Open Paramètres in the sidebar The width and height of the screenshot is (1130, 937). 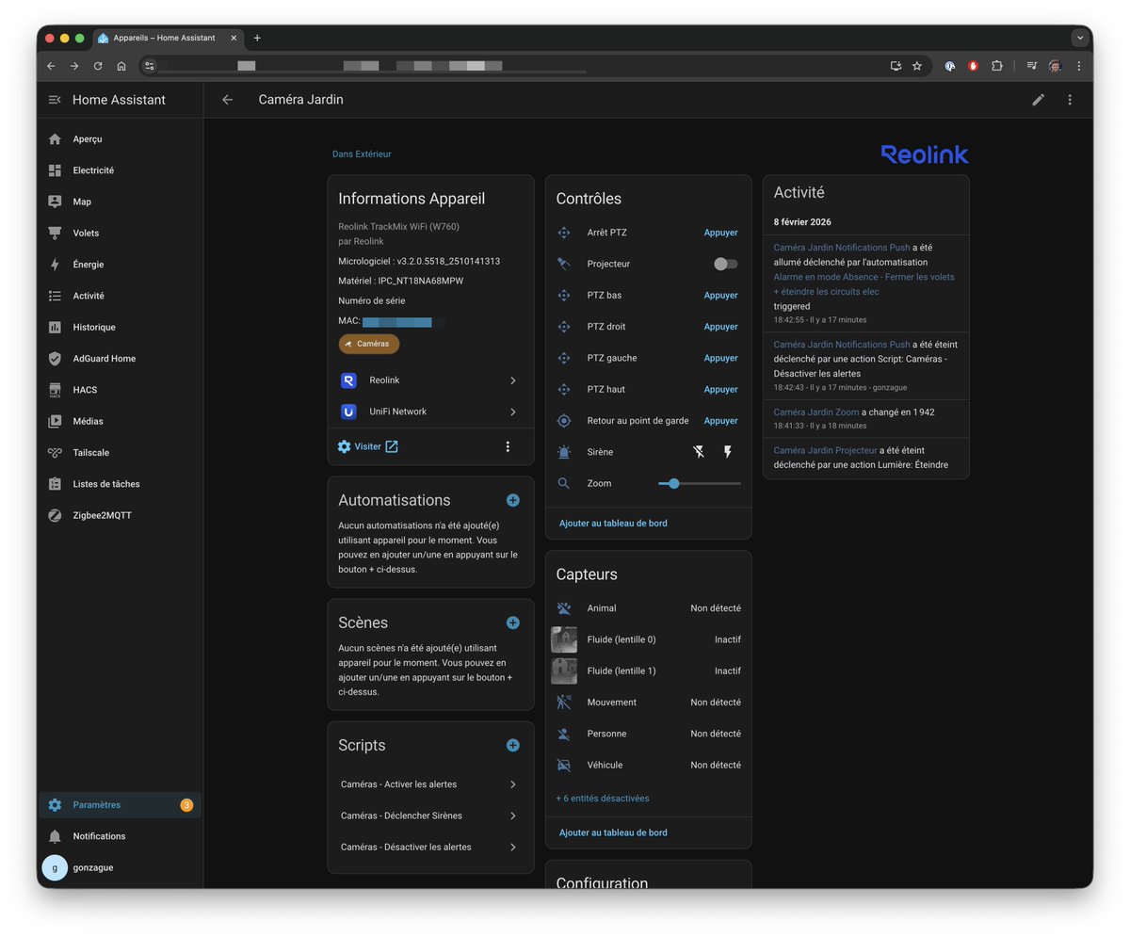(x=120, y=805)
